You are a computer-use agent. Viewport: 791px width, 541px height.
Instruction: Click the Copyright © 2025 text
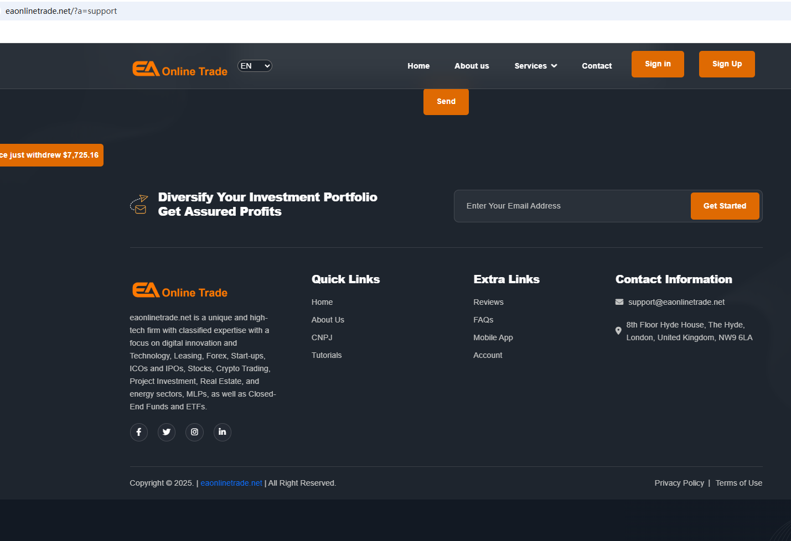coord(162,483)
